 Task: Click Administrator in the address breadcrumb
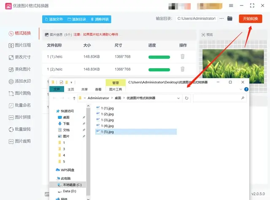click(98, 98)
